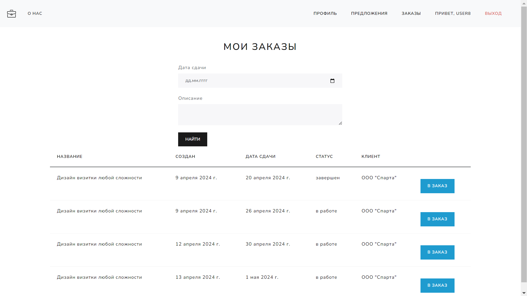The width and height of the screenshot is (527, 296).
Task: Click the page vertical scrollbar thumb
Action: tap(524, 144)
